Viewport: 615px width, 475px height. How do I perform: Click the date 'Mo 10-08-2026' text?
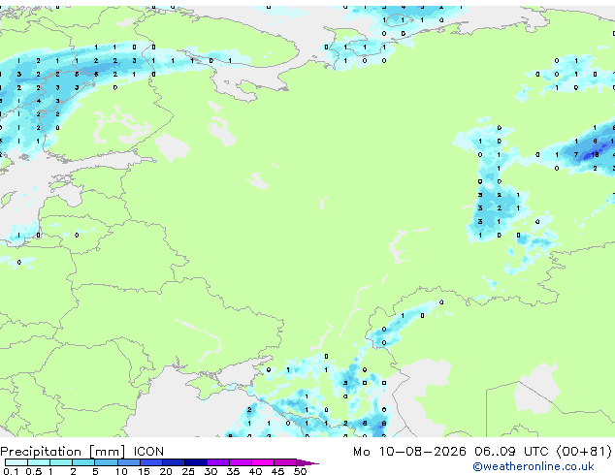(x=409, y=452)
